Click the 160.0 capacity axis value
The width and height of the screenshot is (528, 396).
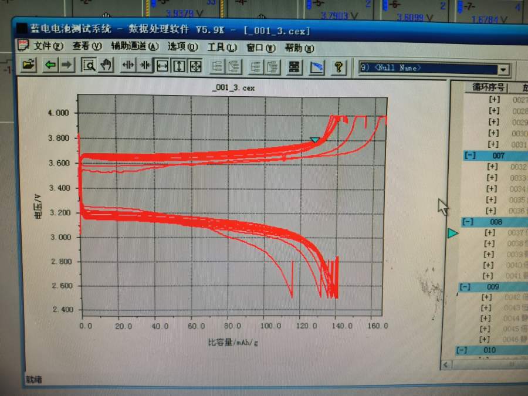(x=377, y=326)
